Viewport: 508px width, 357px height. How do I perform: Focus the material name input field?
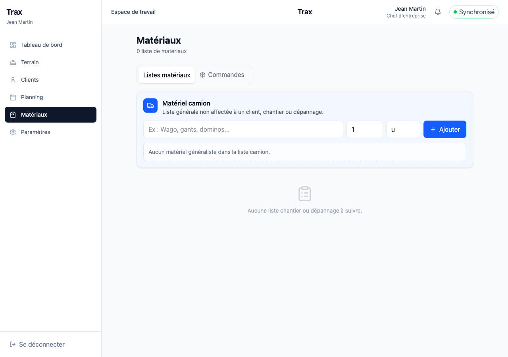pos(243,129)
